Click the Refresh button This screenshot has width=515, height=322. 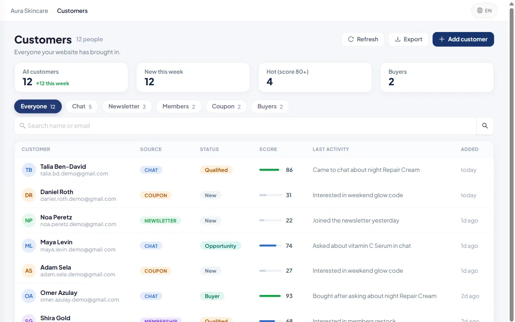(363, 39)
